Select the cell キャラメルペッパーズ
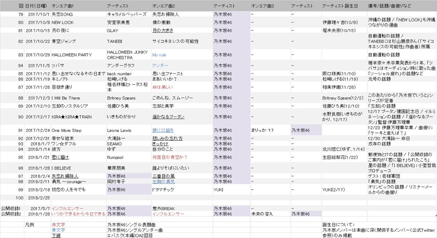The height and width of the screenshot is (238, 437). (x=127, y=15)
